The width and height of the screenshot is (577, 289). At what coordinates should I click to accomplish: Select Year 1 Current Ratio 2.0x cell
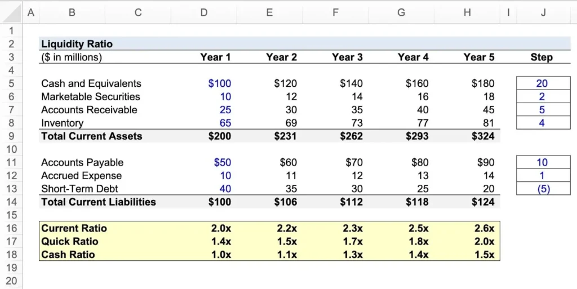220,228
